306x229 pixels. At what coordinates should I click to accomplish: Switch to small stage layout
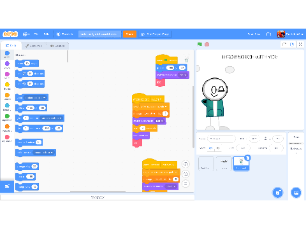coord(284,45)
